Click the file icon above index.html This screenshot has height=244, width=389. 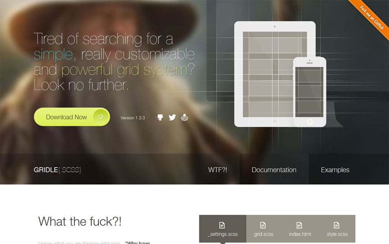click(x=300, y=225)
